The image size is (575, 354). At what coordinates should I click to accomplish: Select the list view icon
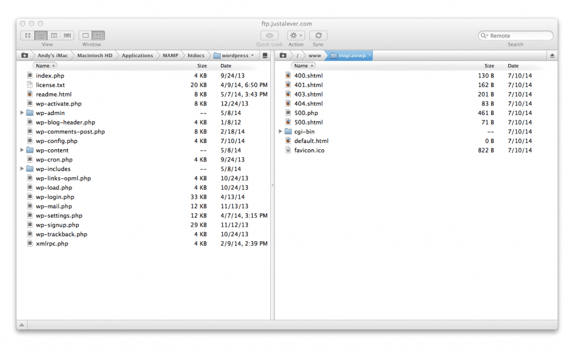click(x=40, y=35)
